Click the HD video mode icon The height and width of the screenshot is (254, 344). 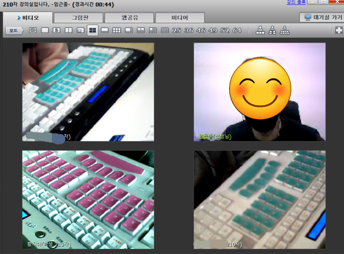coord(33,30)
